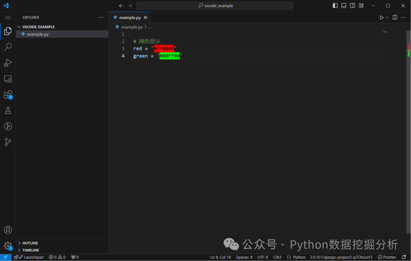Open the Search view icon

click(x=8, y=47)
